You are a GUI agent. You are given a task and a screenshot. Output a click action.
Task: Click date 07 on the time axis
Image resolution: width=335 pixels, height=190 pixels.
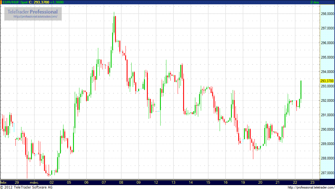point(104,183)
